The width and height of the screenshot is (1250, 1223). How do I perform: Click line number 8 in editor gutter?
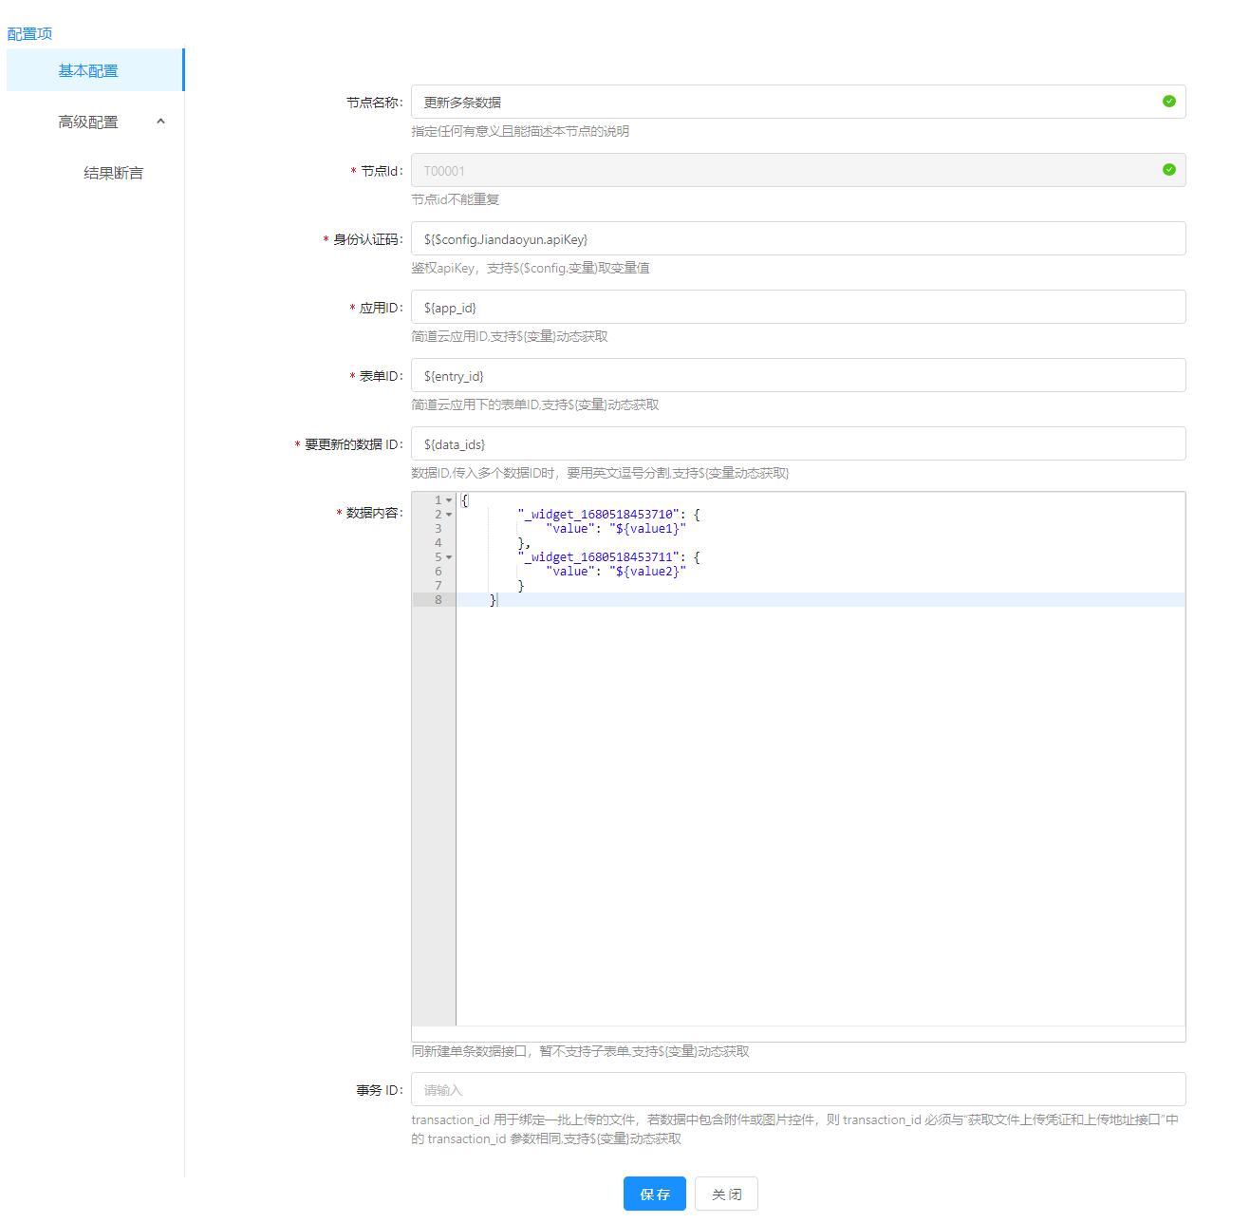point(438,600)
